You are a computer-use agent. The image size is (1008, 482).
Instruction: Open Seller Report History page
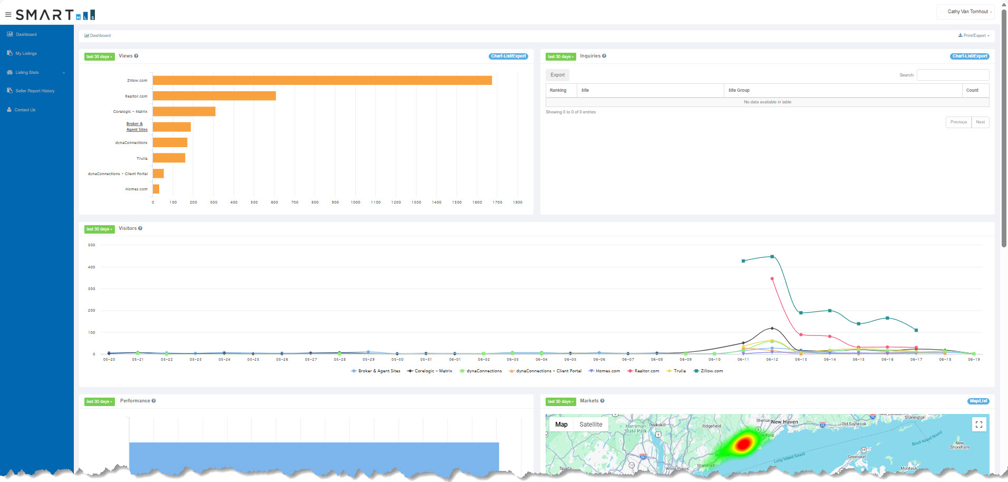[x=35, y=91]
